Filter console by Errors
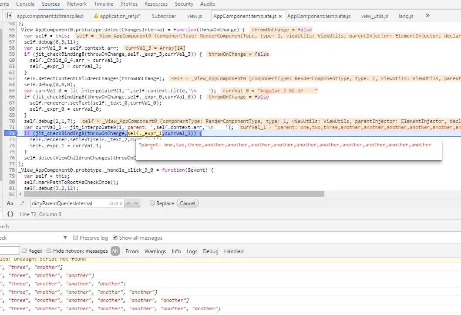Image resolution: width=461 pixels, height=315 pixels. click(x=132, y=251)
